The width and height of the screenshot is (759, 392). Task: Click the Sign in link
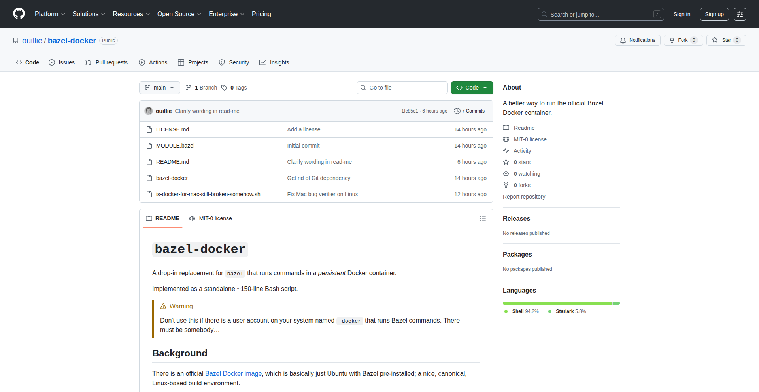[x=682, y=14]
